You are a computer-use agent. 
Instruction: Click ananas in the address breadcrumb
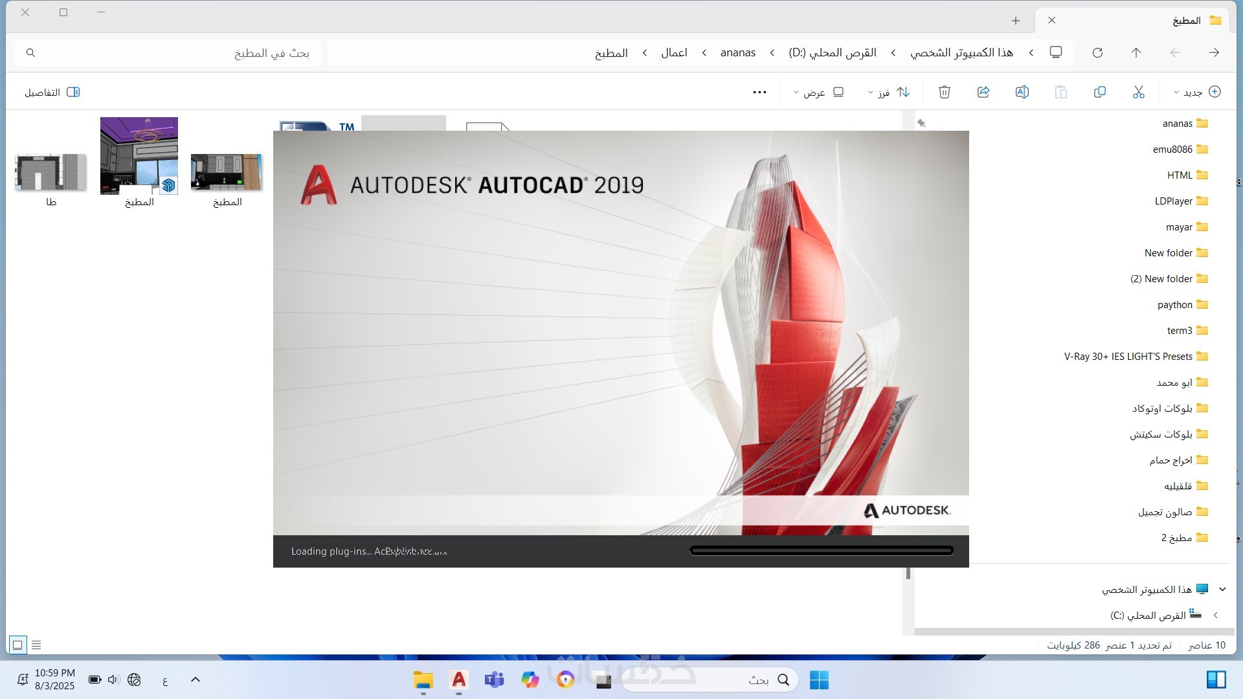737,52
